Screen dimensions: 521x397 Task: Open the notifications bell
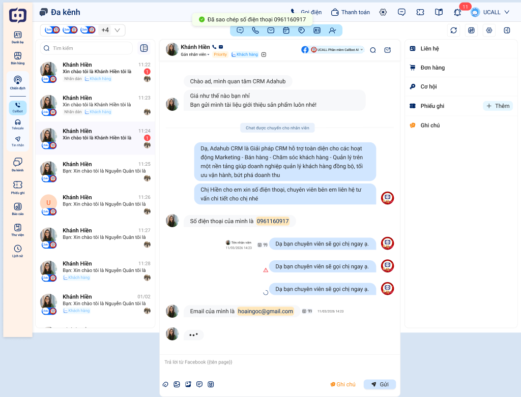[x=457, y=13]
